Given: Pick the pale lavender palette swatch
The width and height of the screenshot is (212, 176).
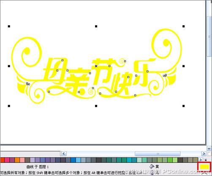Looking at the screenshot, I should pyautogui.click(x=33, y=160).
